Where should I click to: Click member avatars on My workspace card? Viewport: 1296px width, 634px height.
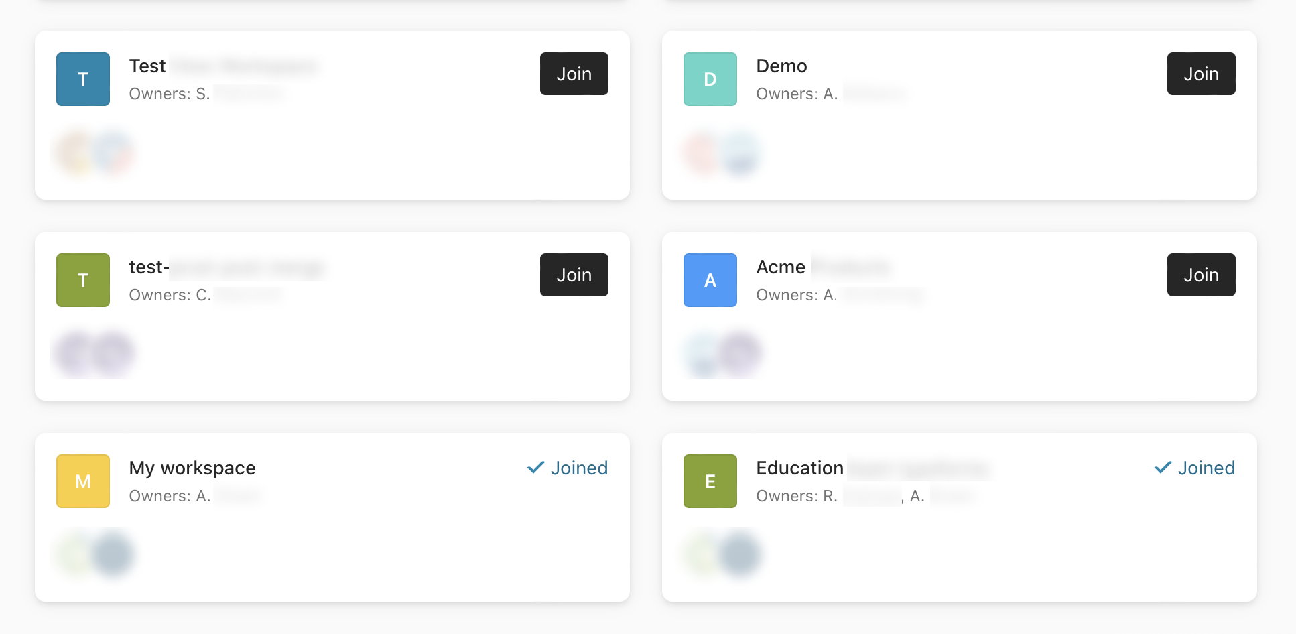pyautogui.click(x=94, y=554)
